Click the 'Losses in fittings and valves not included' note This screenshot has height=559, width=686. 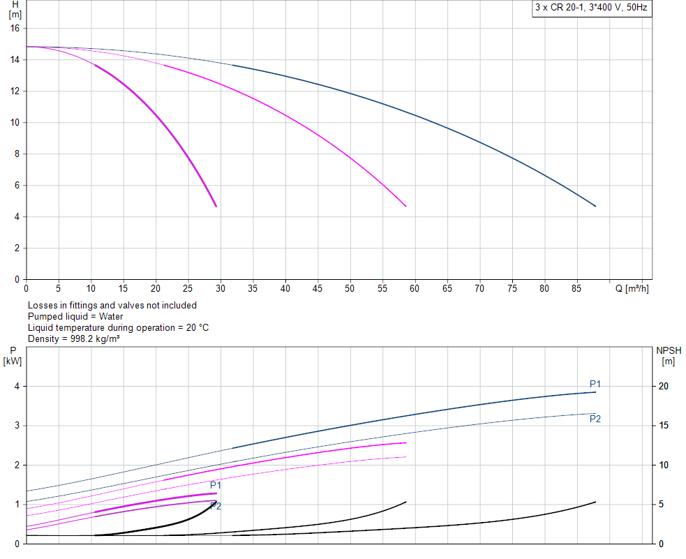click(x=112, y=305)
